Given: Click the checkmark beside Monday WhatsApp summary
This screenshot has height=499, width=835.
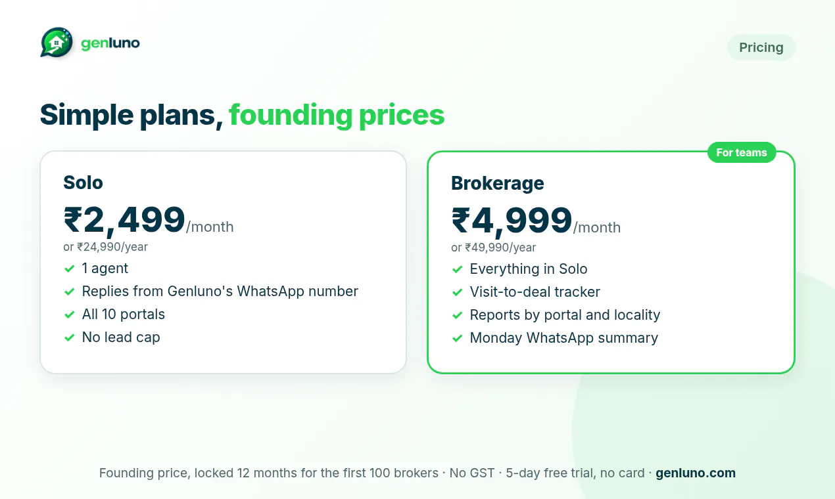Looking at the screenshot, I should click(457, 338).
